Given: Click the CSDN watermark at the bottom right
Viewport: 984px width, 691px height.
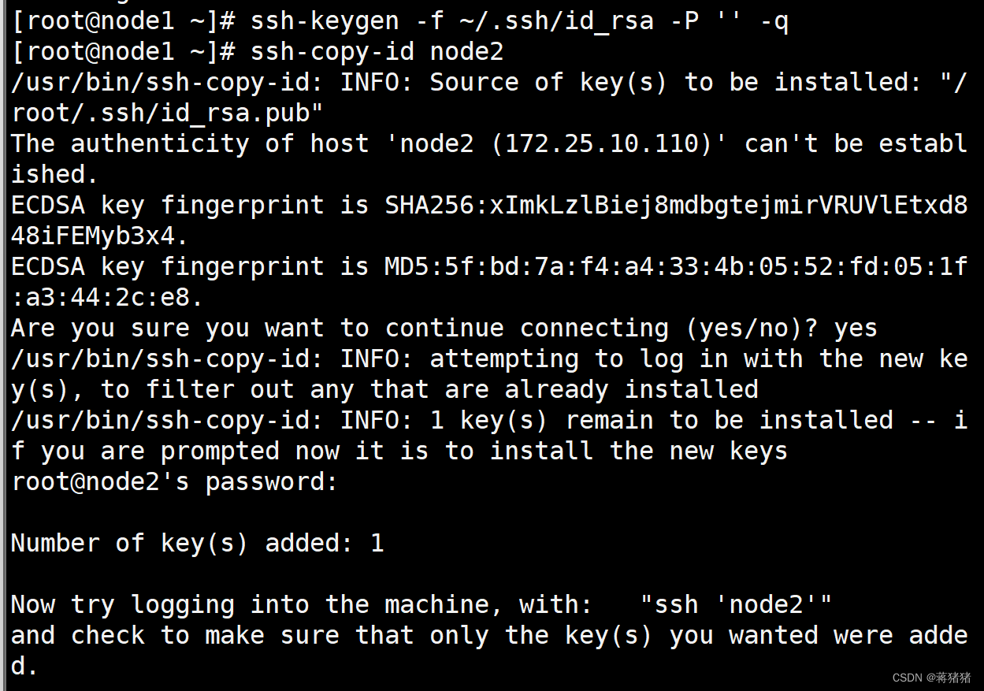Looking at the screenshot, I should tap(932, 677).
